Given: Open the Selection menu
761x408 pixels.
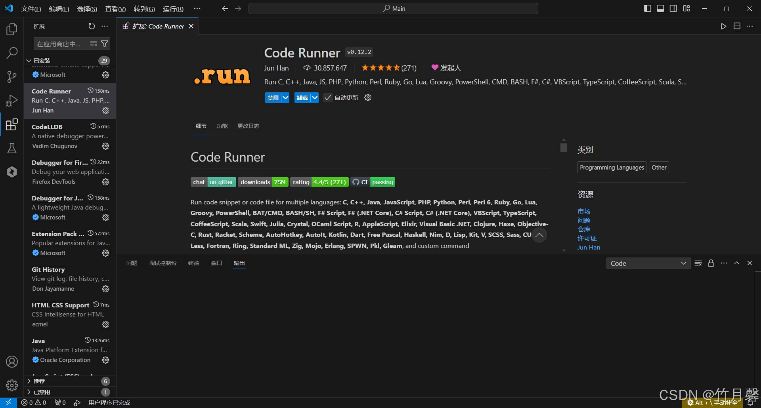Looking at the screenshot, I should pyautogui.click(x=87, y=9).
